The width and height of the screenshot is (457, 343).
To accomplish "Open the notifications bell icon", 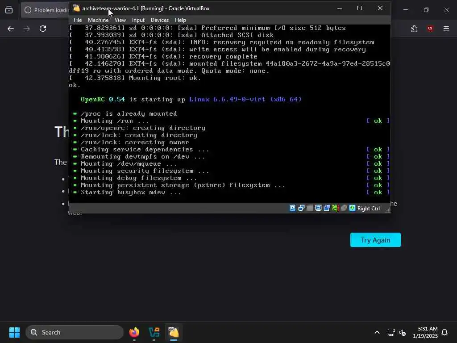I will (x=445, y=332).
